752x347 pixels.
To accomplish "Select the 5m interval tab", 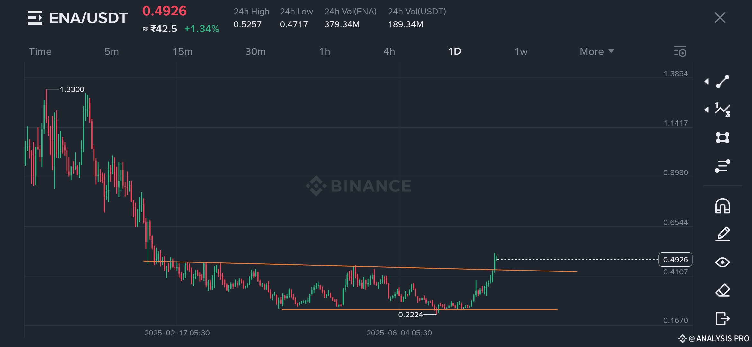I will pyautogui.click(x=112, y=51).
